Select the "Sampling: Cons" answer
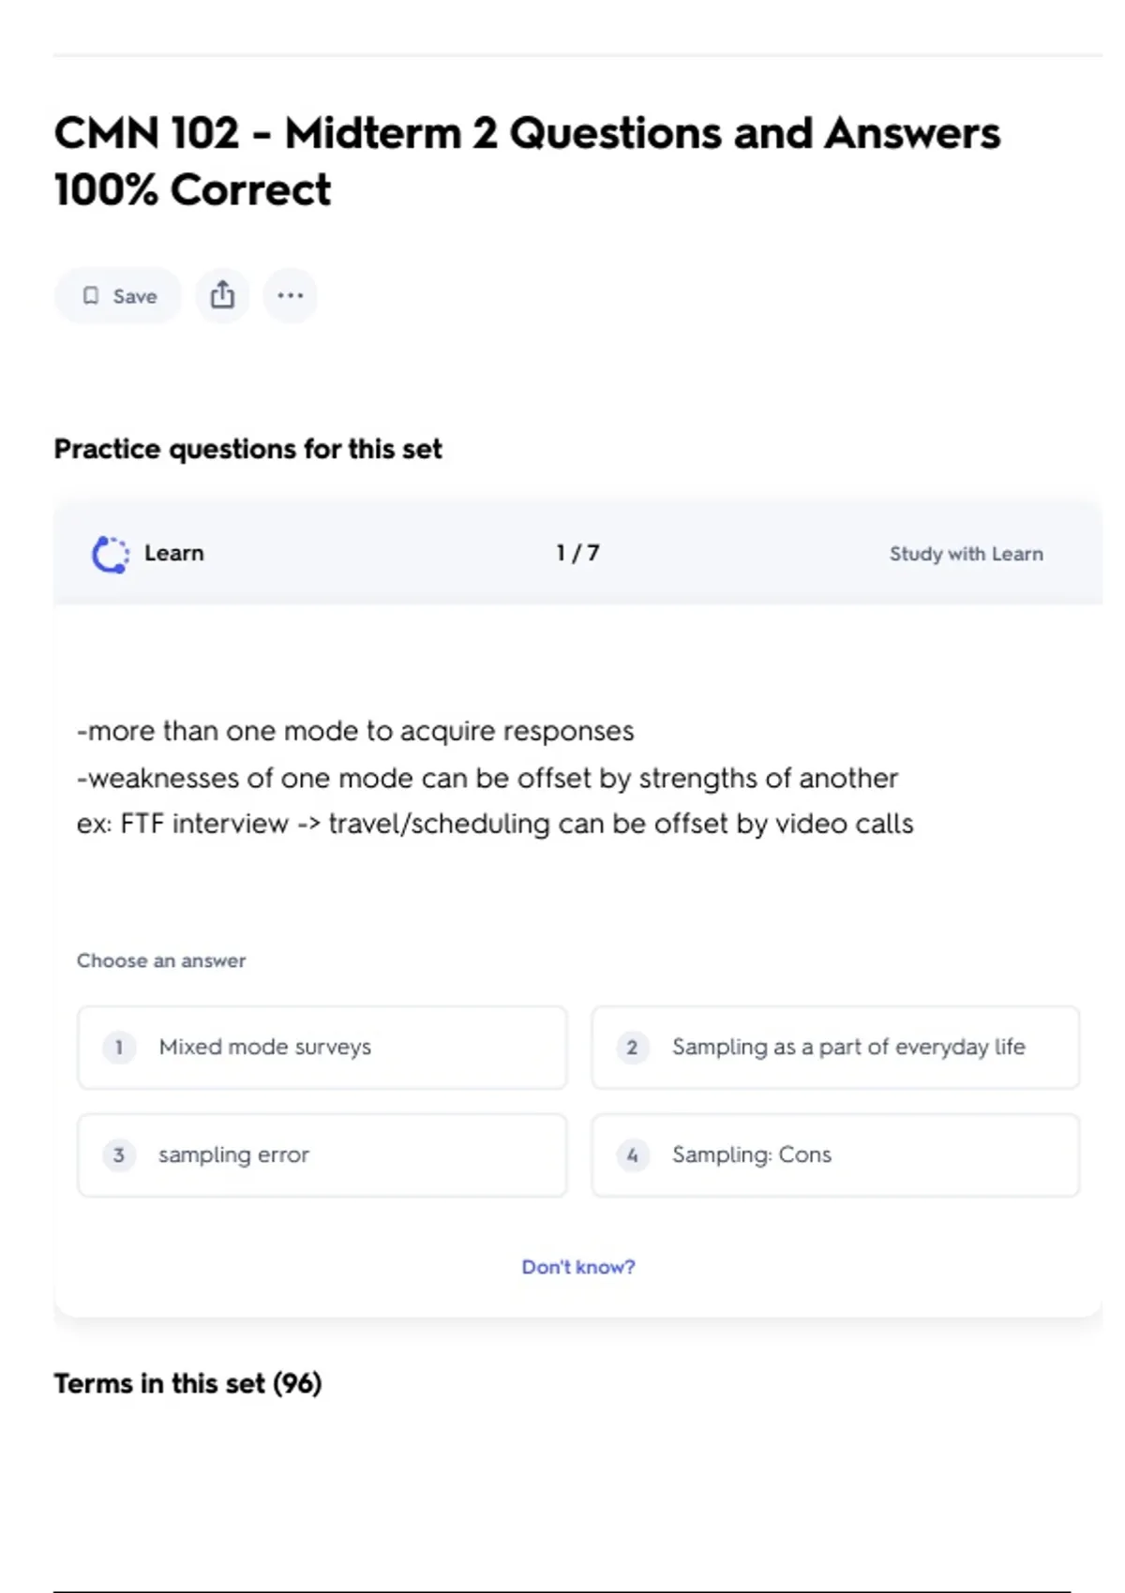This screenshot has width=1125, height=1593. pos(752,1154)
